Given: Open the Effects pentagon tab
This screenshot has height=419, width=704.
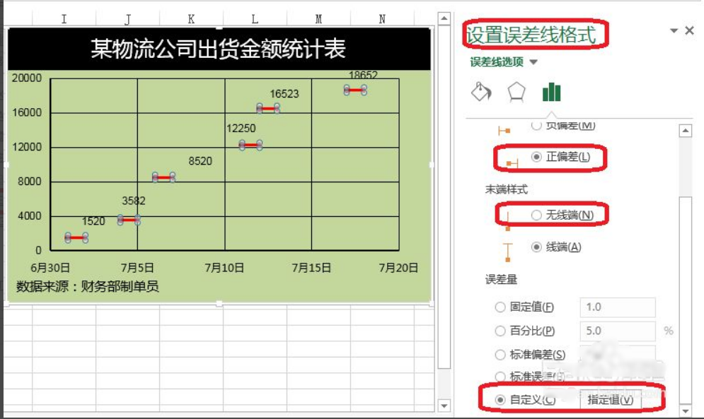Looking at the screenshot, I should click(x=517, y=92).
